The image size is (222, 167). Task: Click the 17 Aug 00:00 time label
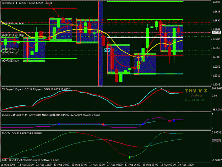(x=115, y=165)
